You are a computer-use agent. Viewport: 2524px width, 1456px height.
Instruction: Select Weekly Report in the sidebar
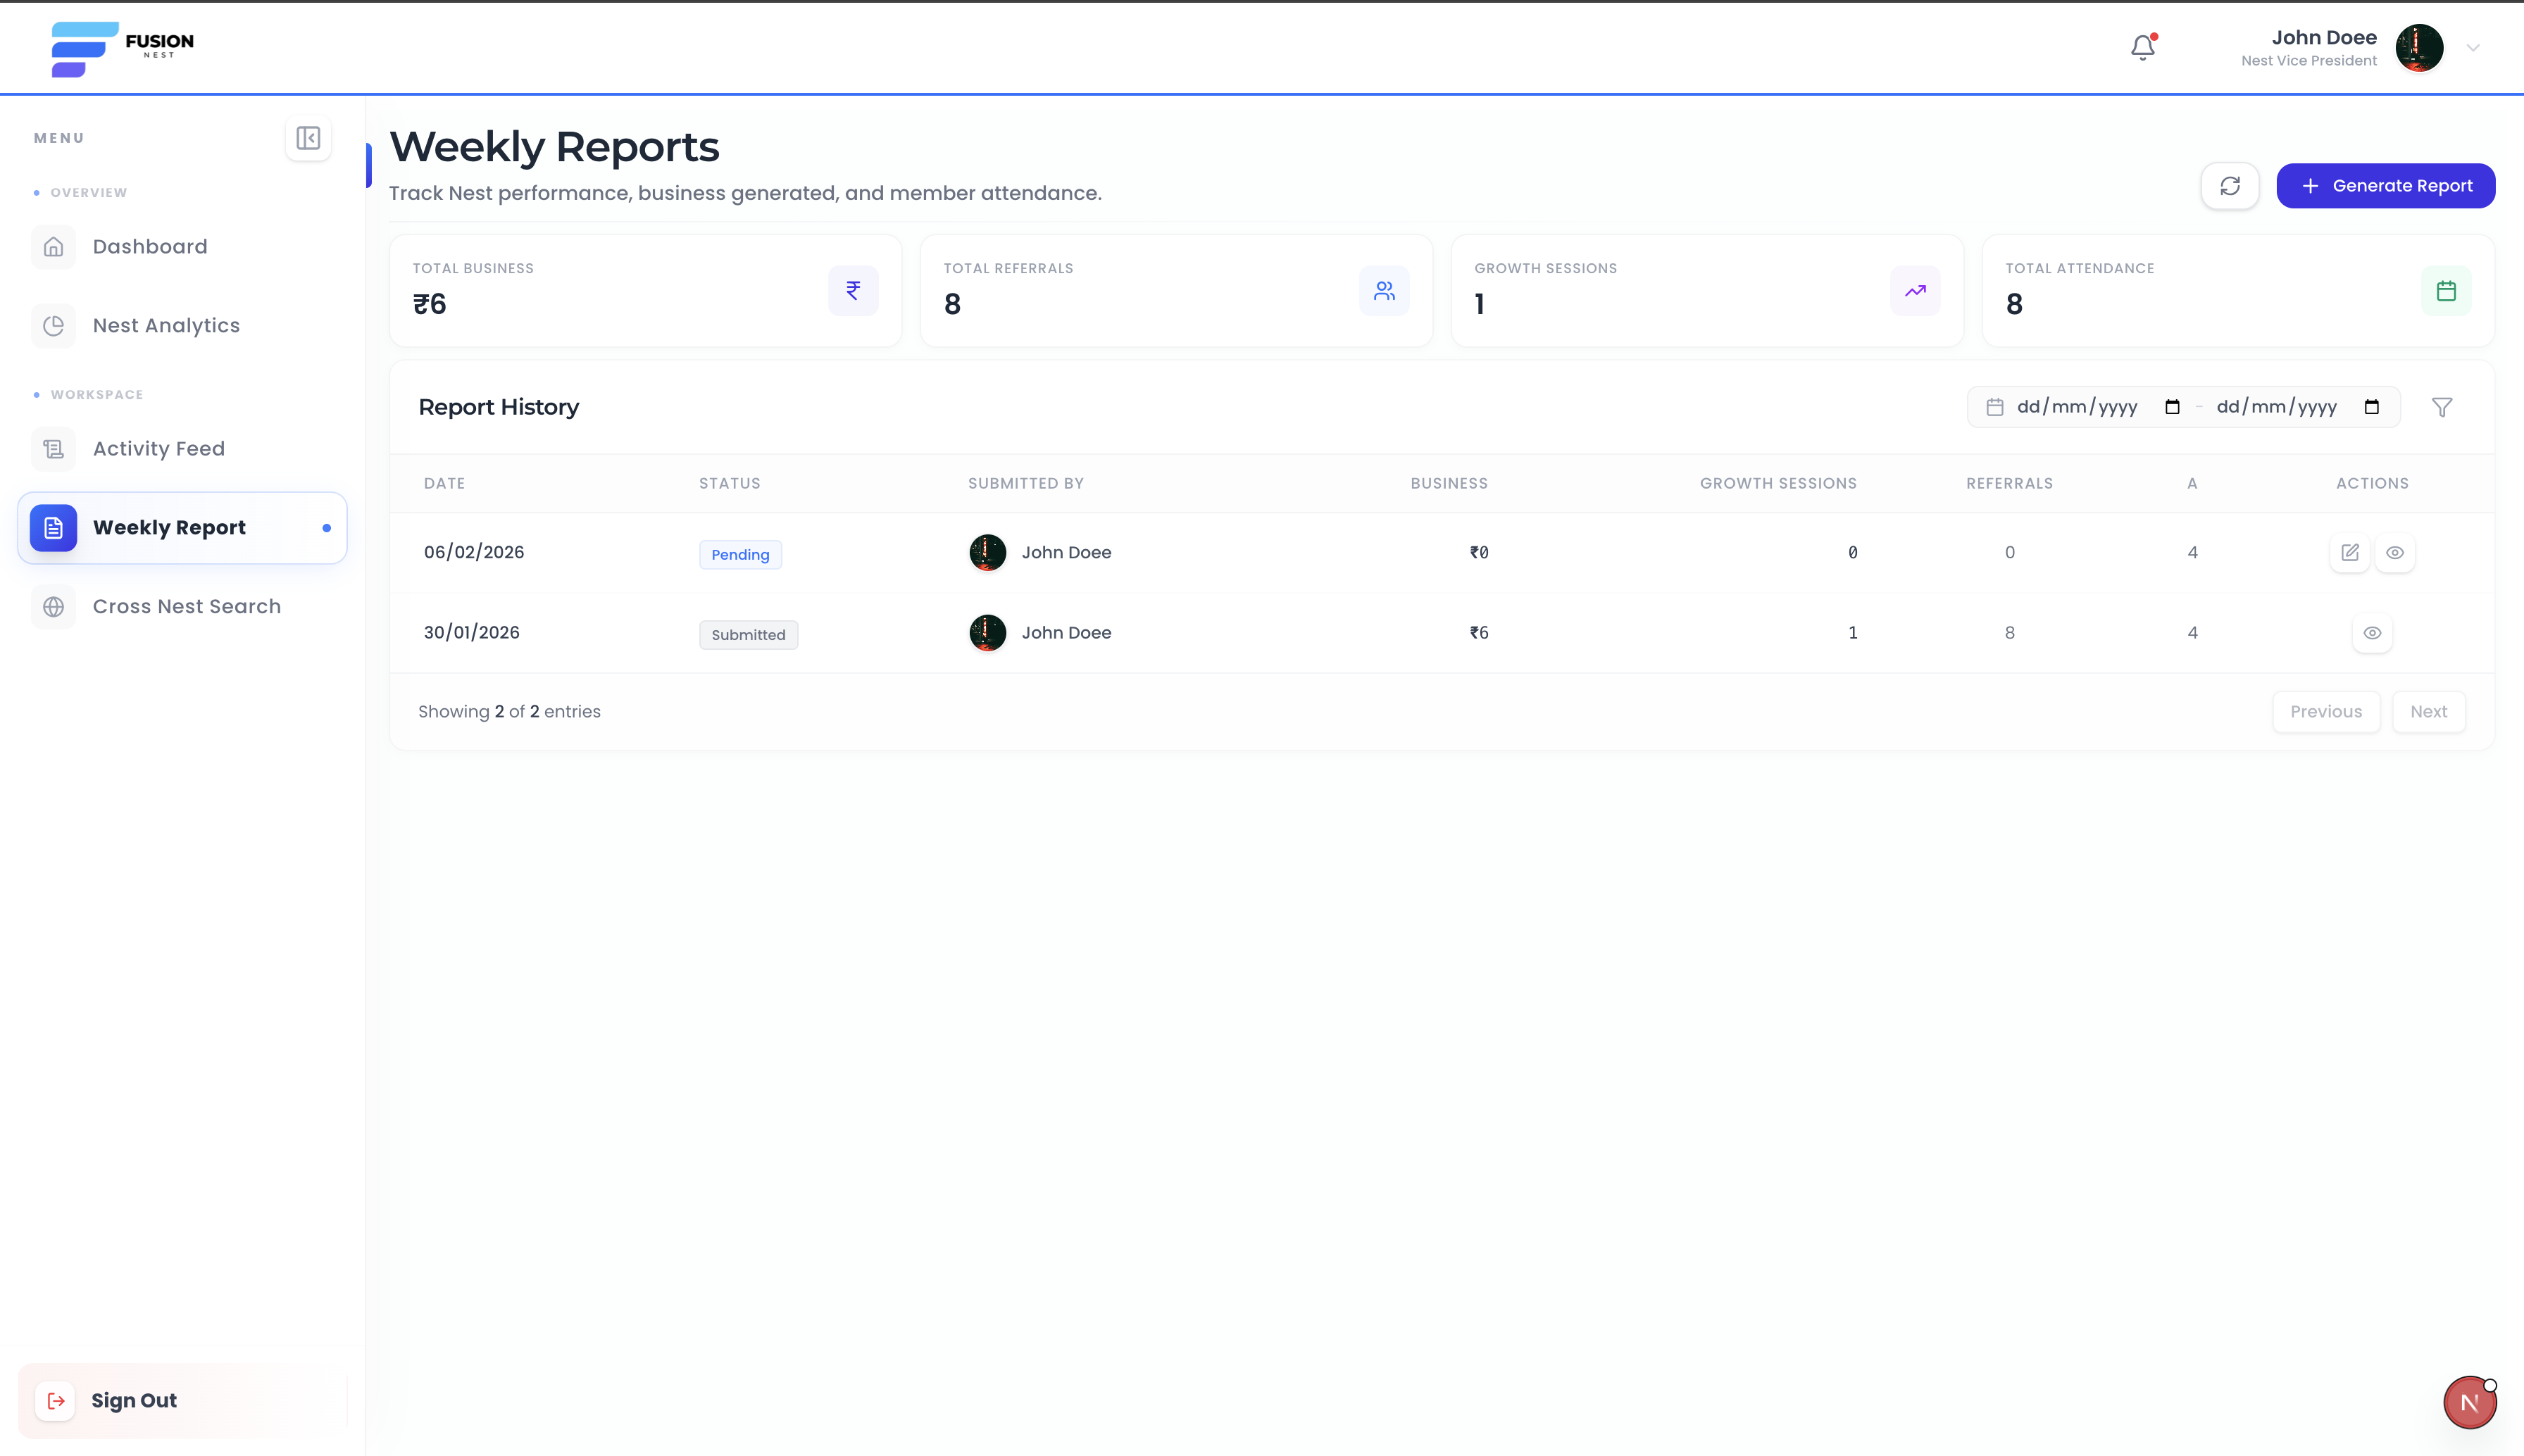coord(169,527)
